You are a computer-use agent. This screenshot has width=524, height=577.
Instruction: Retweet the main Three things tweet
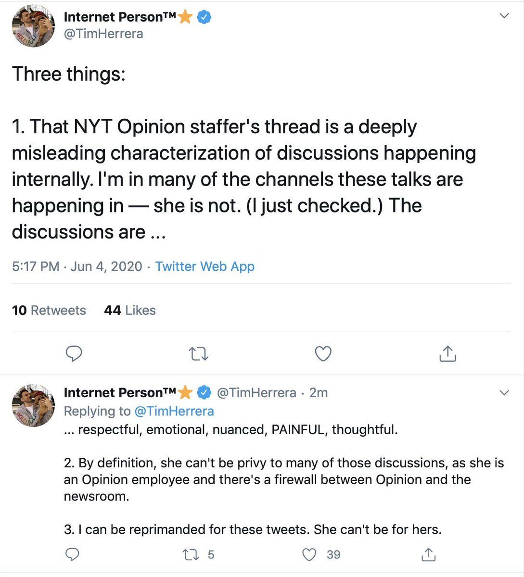[x=198, y=354]
